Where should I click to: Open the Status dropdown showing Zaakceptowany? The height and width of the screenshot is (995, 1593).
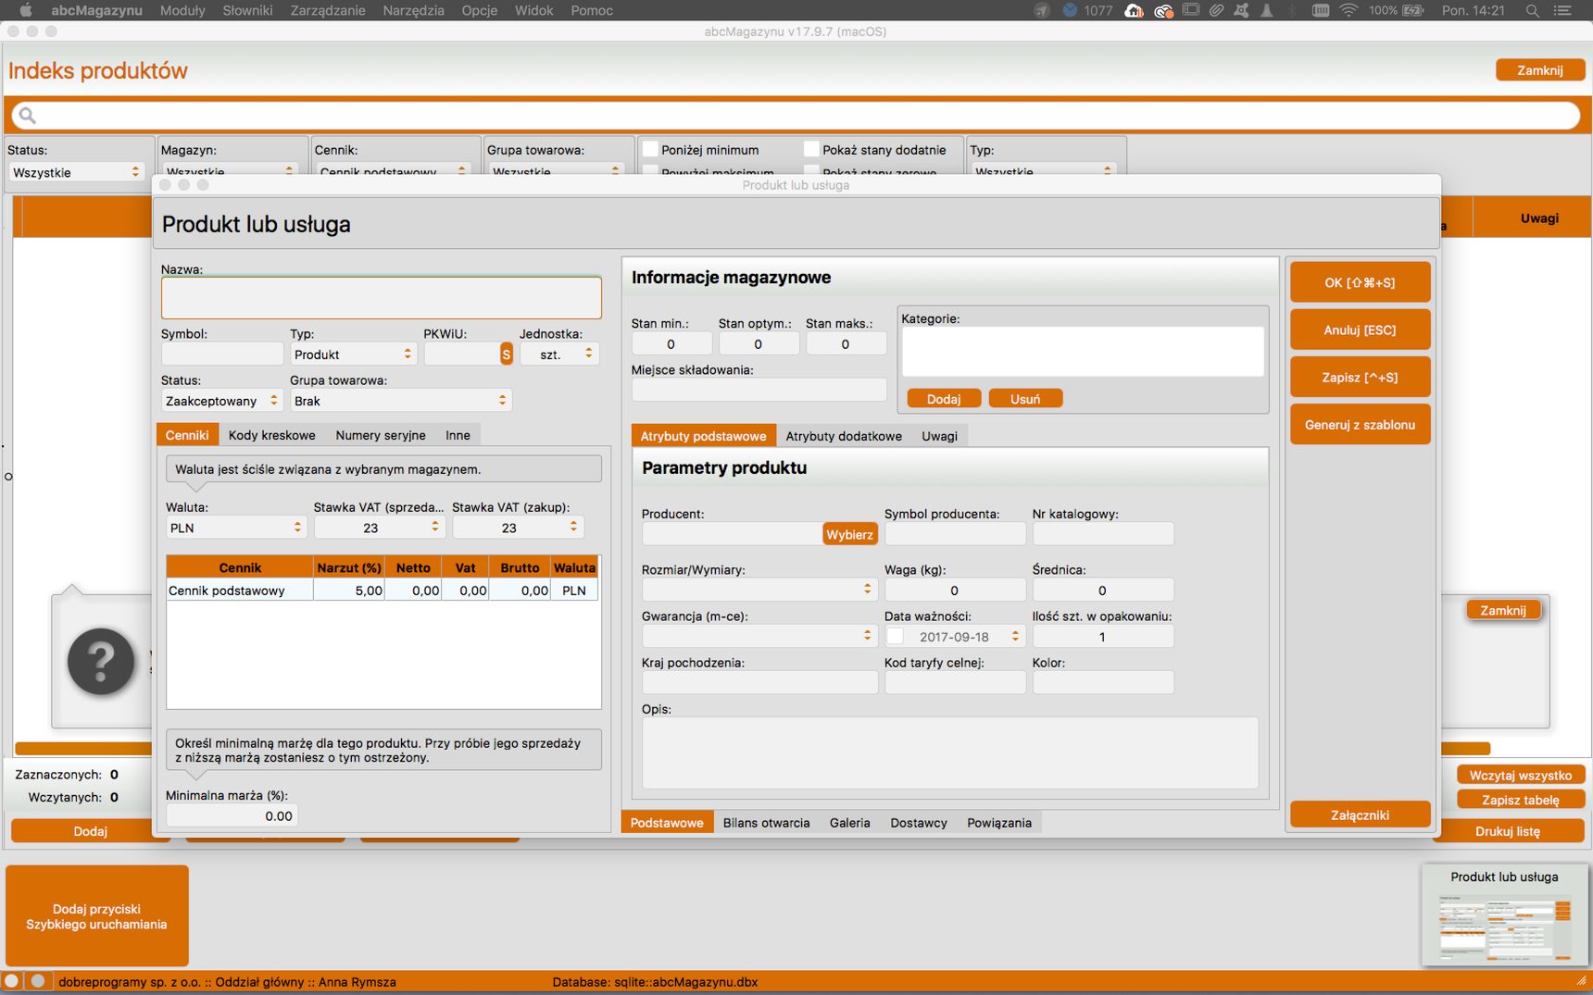tap(221, 401)
